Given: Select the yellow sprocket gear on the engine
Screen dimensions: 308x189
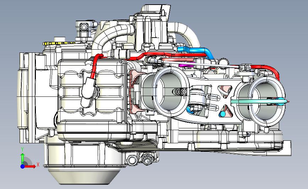Looking at the screenshot, I should click(x=59, y=43).
